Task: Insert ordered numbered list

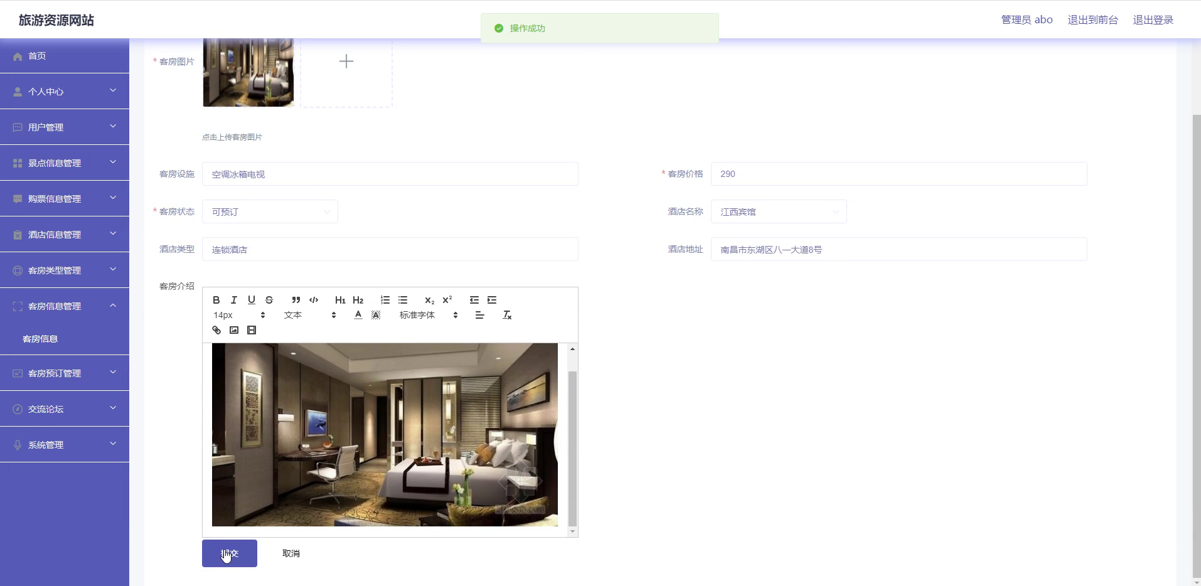Action: coord(385,300)
